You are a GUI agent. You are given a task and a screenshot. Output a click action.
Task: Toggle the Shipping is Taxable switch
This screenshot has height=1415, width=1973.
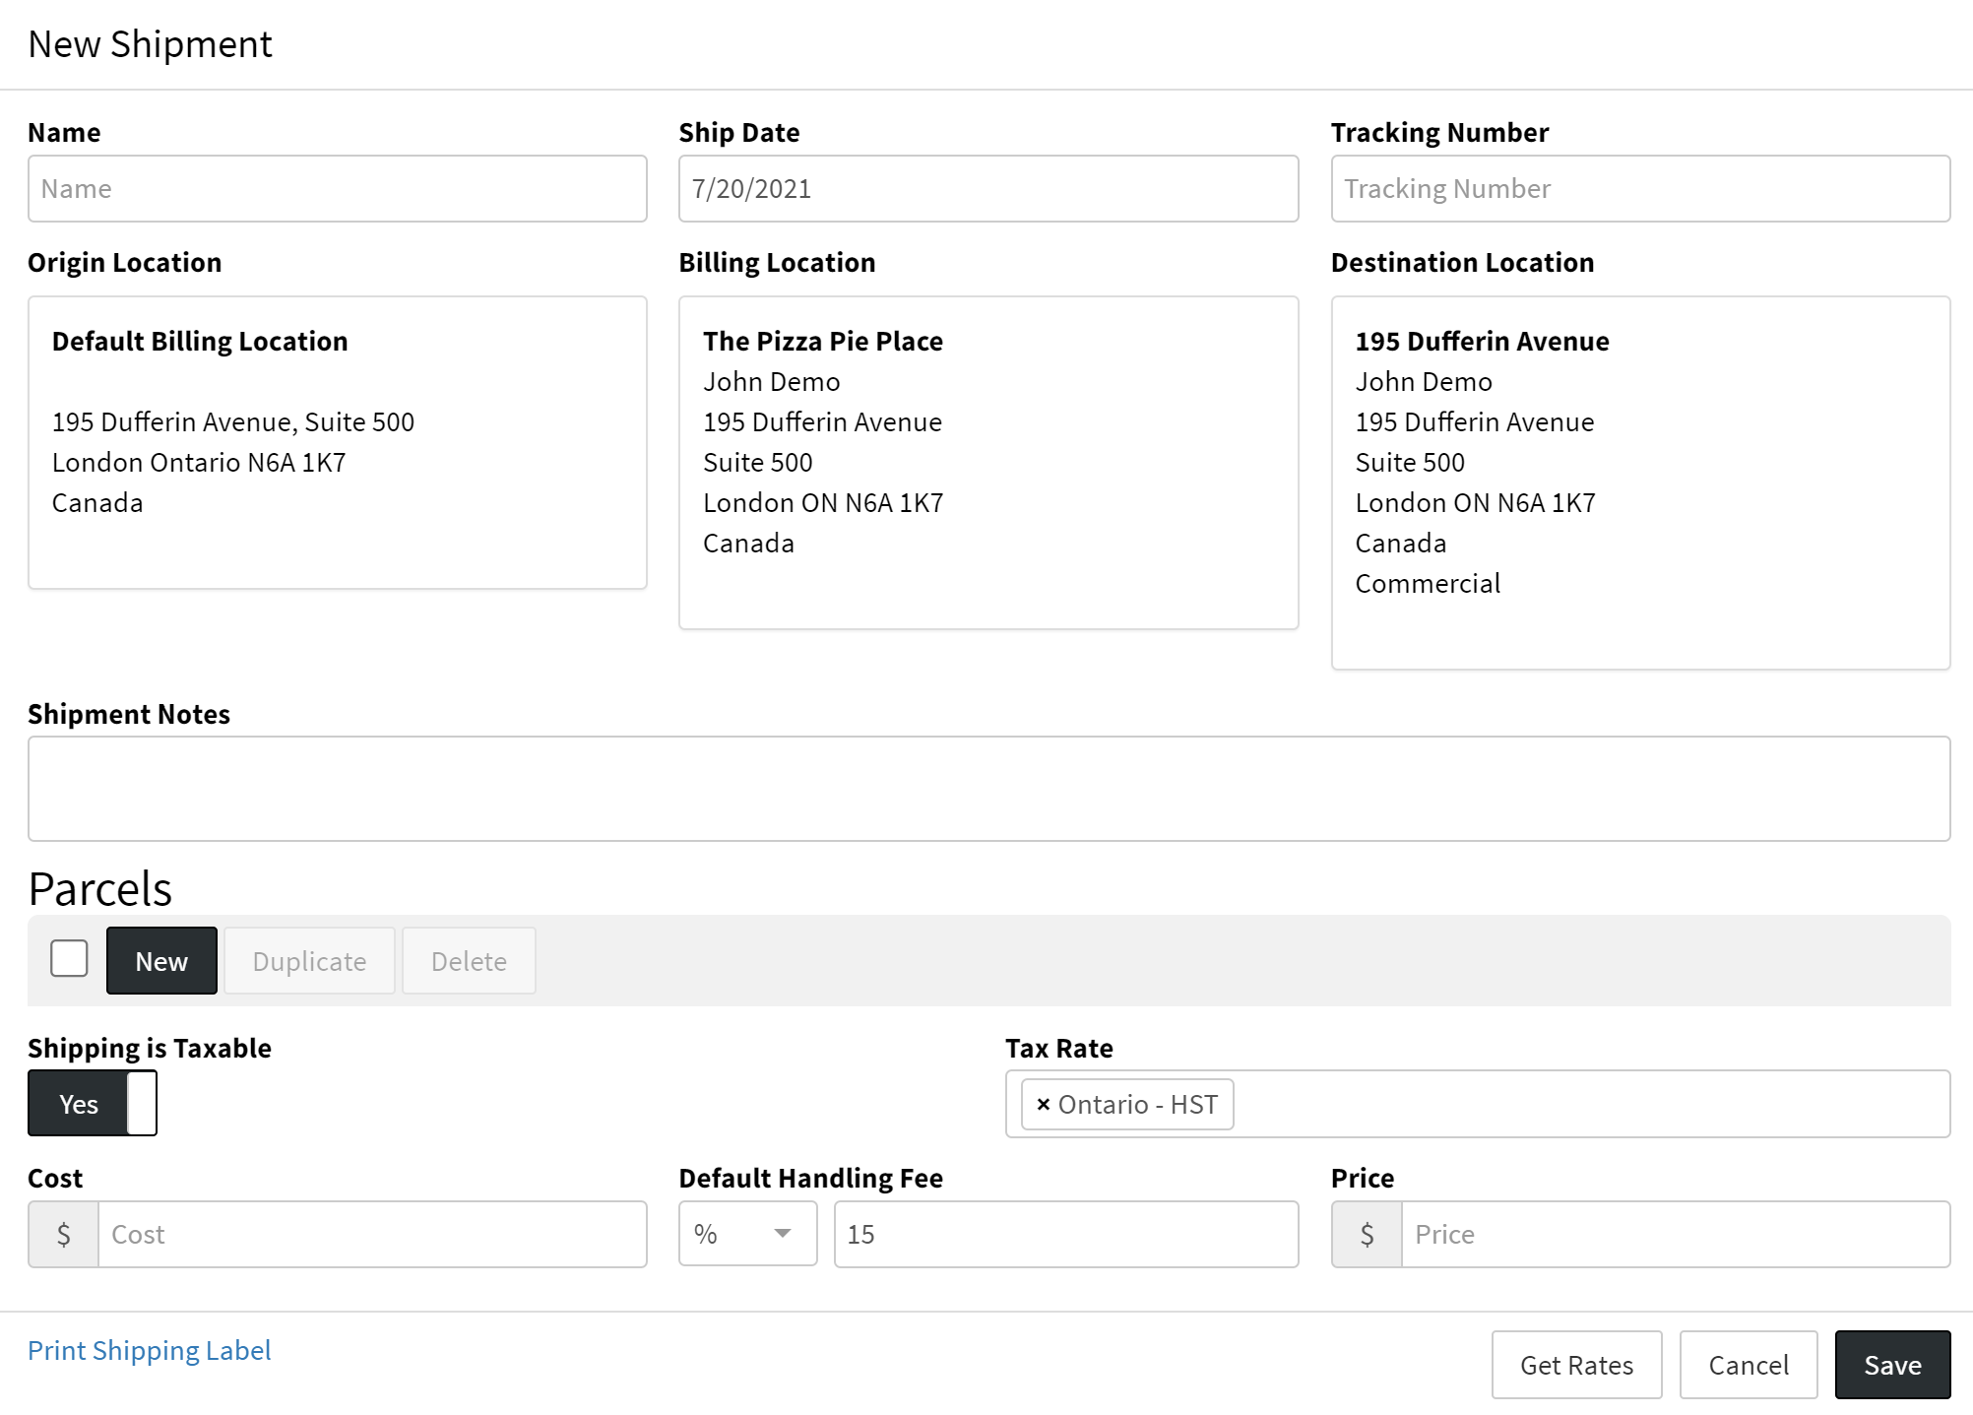pos(93,1104)
